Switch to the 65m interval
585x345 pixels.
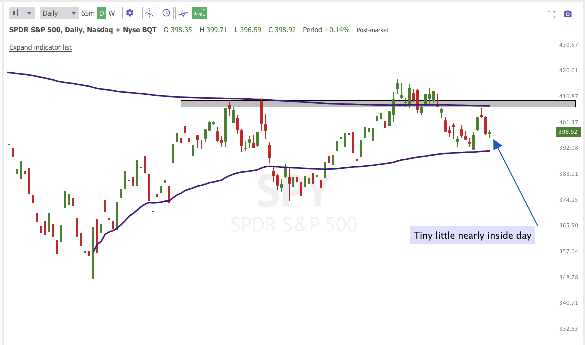pyautogui.click(x=88, y=13)
